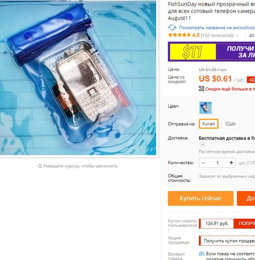Click the return policy icon
This screenshot has height=260, width=255.
point(202,254)
